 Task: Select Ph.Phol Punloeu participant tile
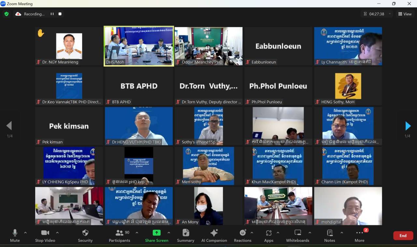click(278, 86)
